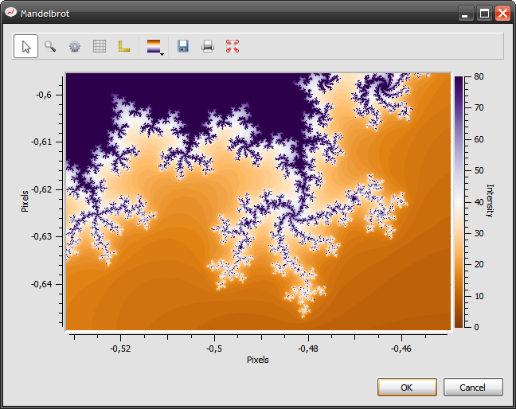516x409 pixels.
Task: Click the red help lifebuoy icon
Action: pos(233,46)
